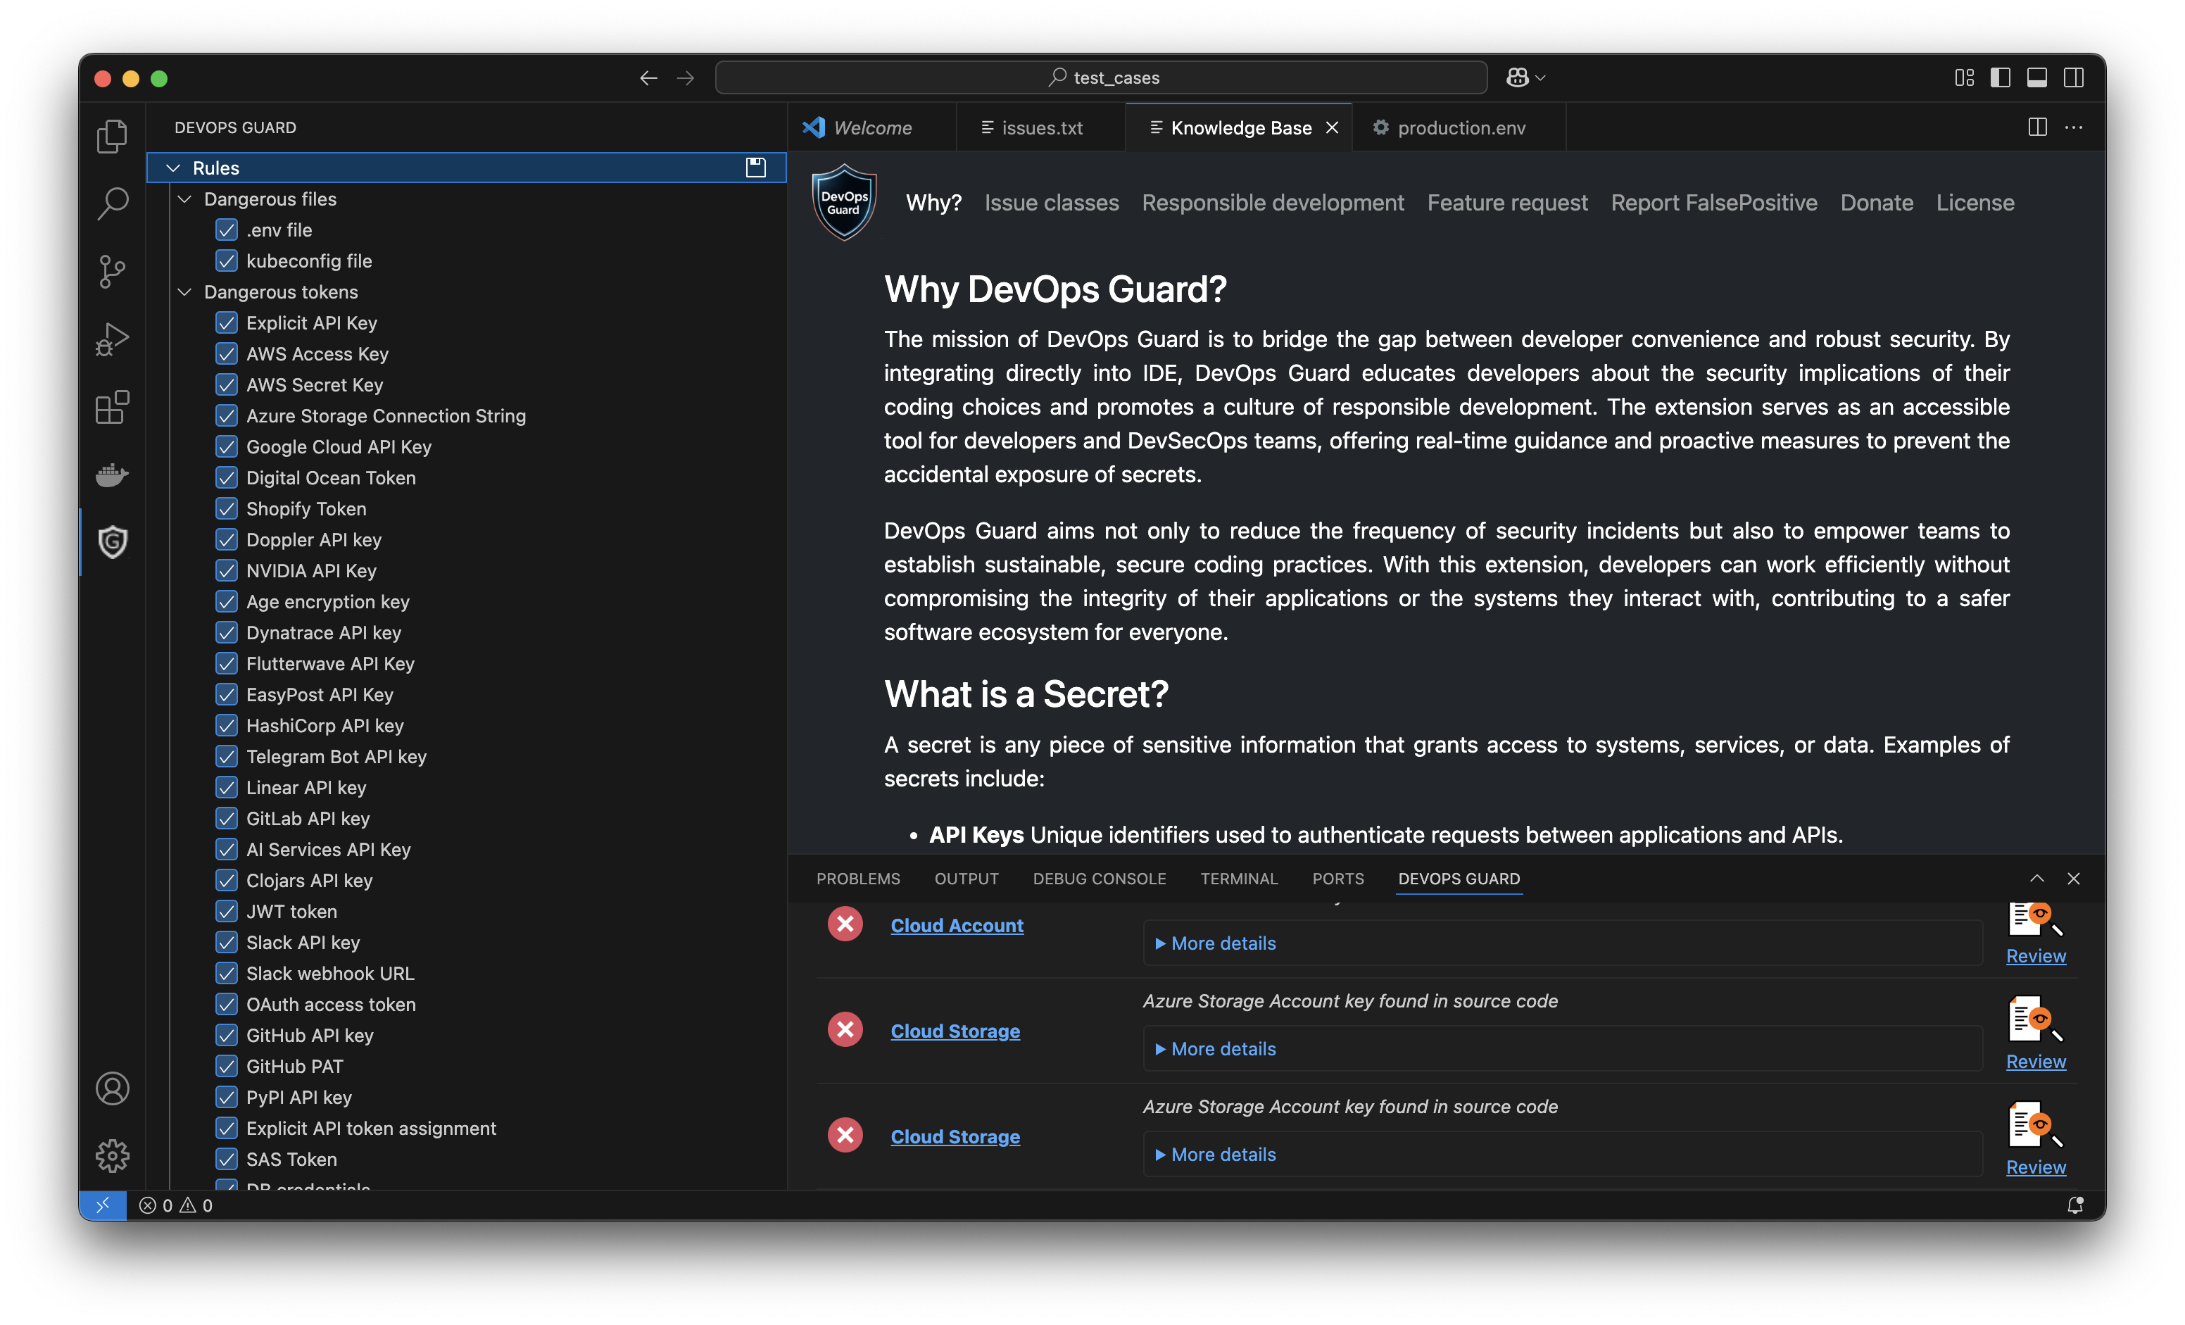Click the Copilot icon in title bar
Image resolution: width=2185 pixels, height=1325 pixels.
1517,78
